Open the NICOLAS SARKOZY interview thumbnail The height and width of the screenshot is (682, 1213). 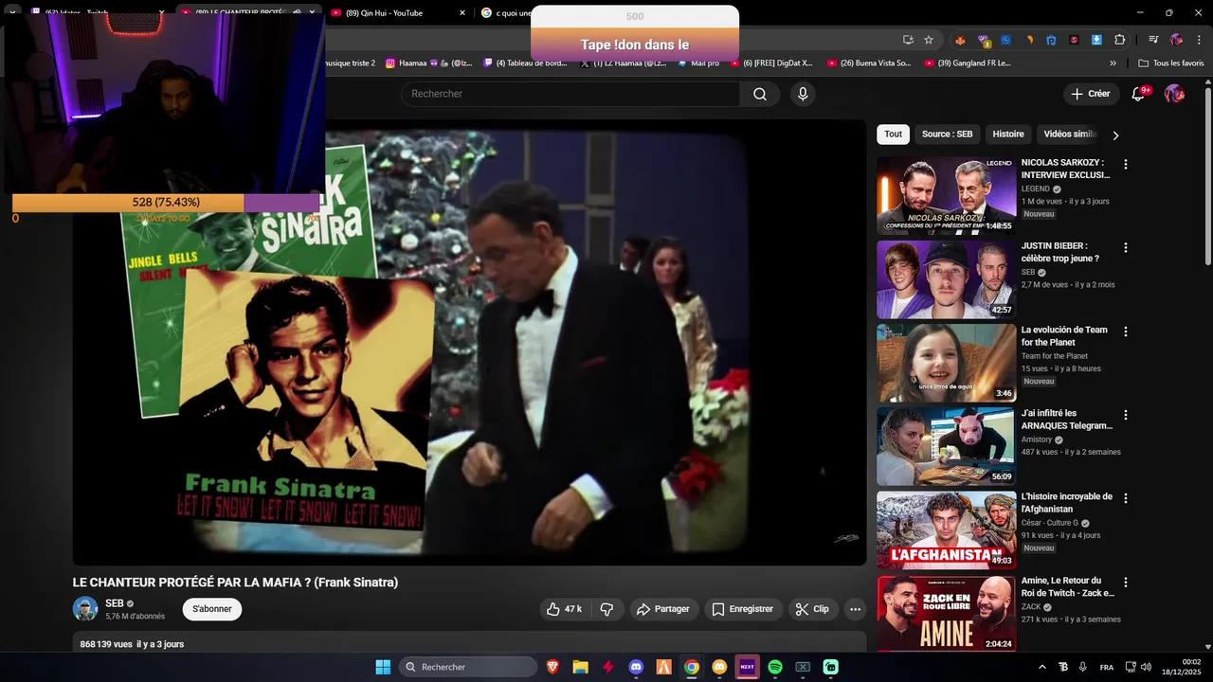coord(946,195)
